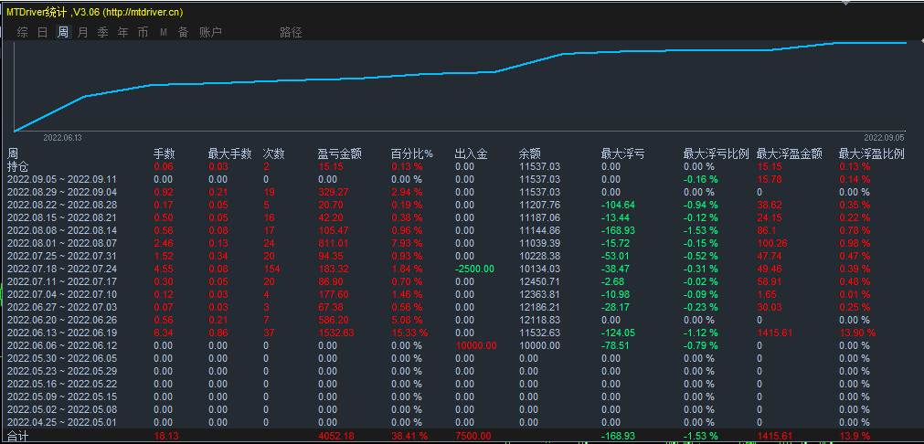Open the 币 currency tab
This screenshot has height=444, width=924.
[143, 32]
